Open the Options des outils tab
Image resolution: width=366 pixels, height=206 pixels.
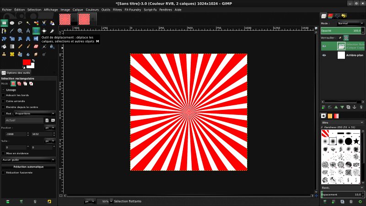16,73
